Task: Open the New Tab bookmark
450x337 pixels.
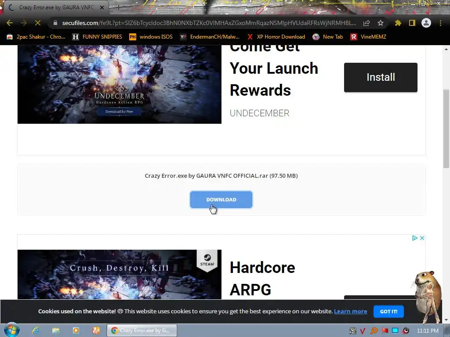Action: tap(328, 37)
